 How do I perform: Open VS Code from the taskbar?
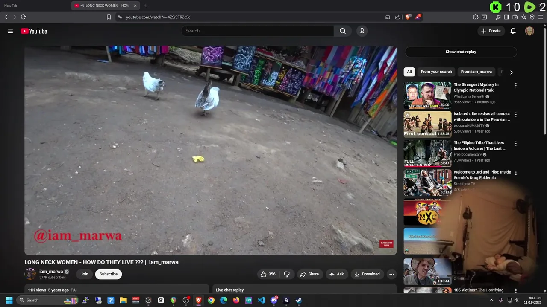261,300
